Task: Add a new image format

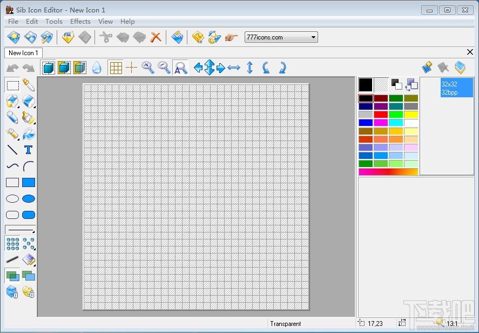Action: [x=427, y=68]
